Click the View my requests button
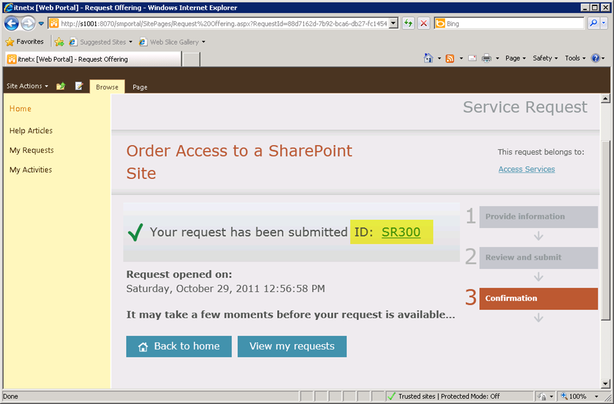 (292, 346)
